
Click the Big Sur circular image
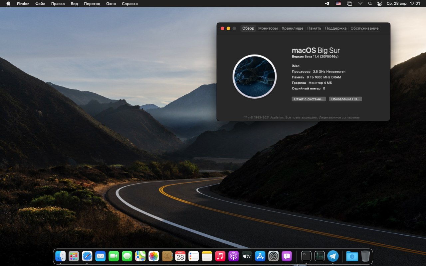tap(255, 76)
